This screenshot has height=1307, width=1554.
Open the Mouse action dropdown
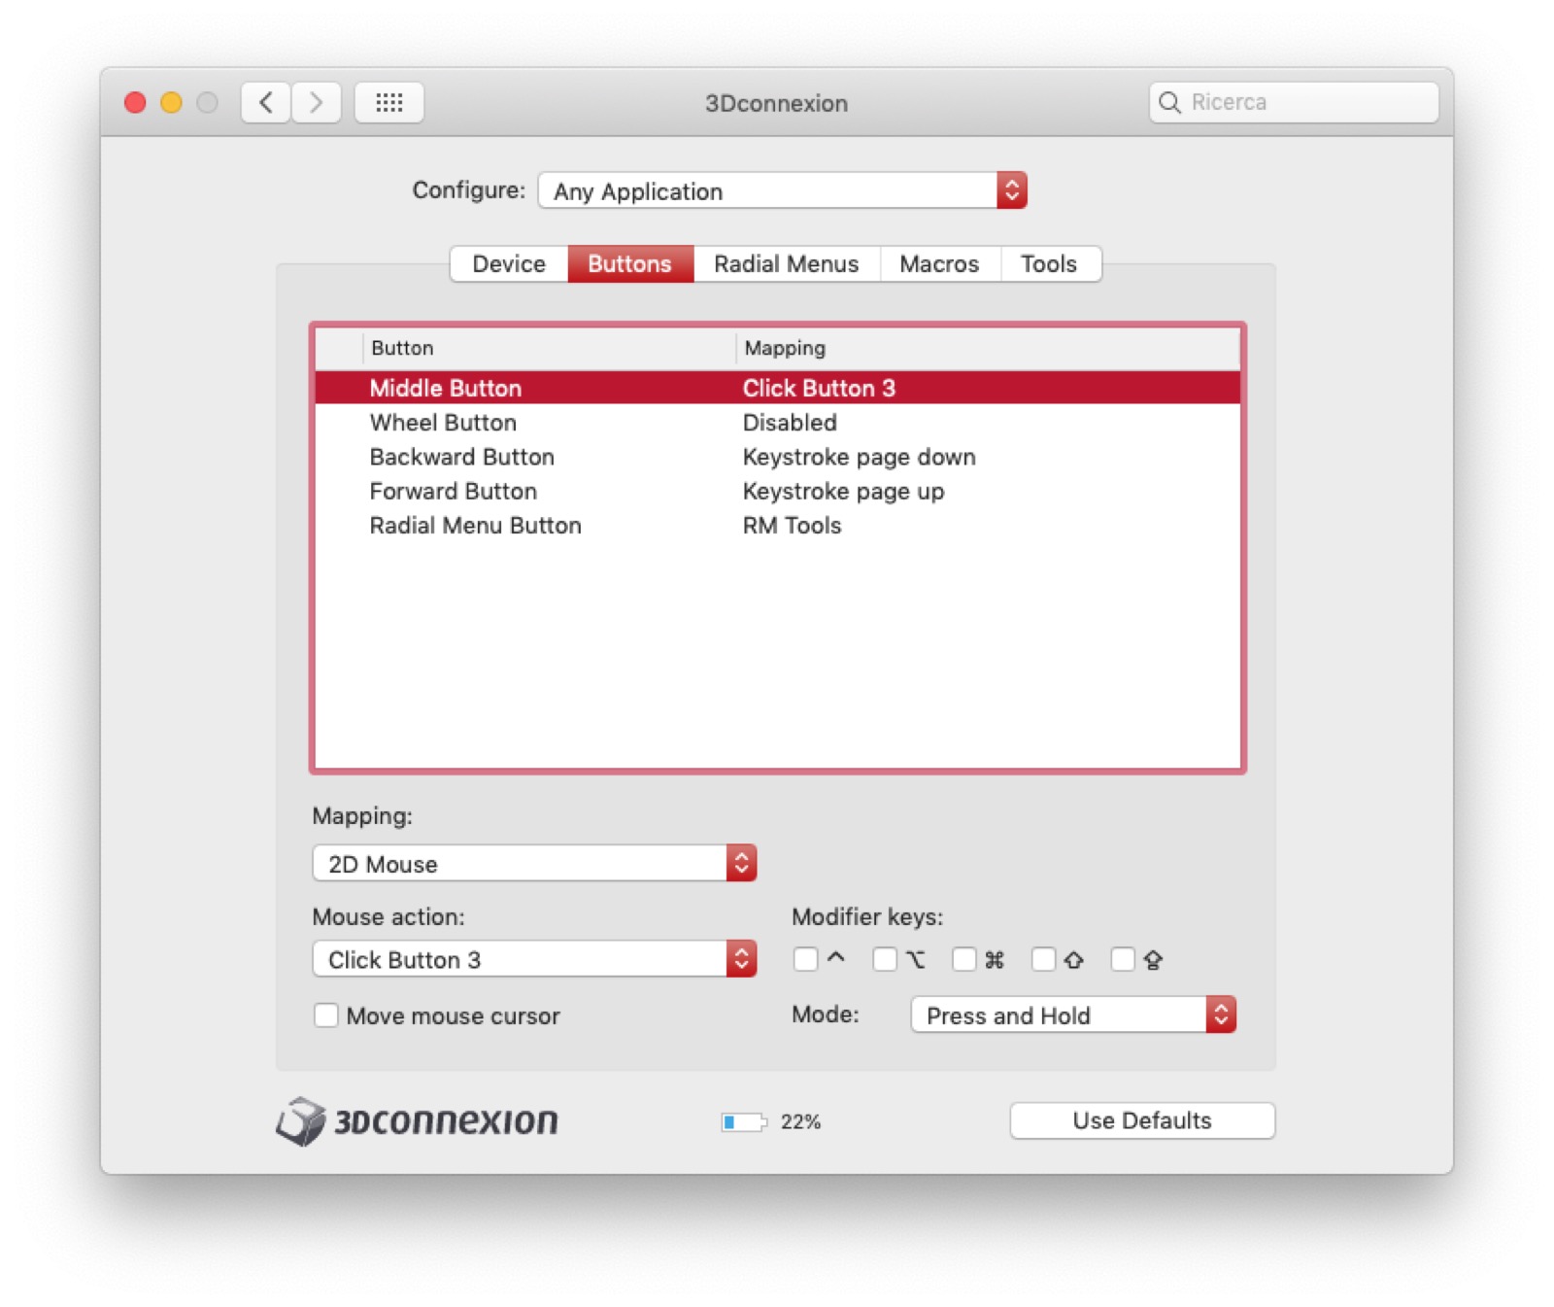click(534, 959)
